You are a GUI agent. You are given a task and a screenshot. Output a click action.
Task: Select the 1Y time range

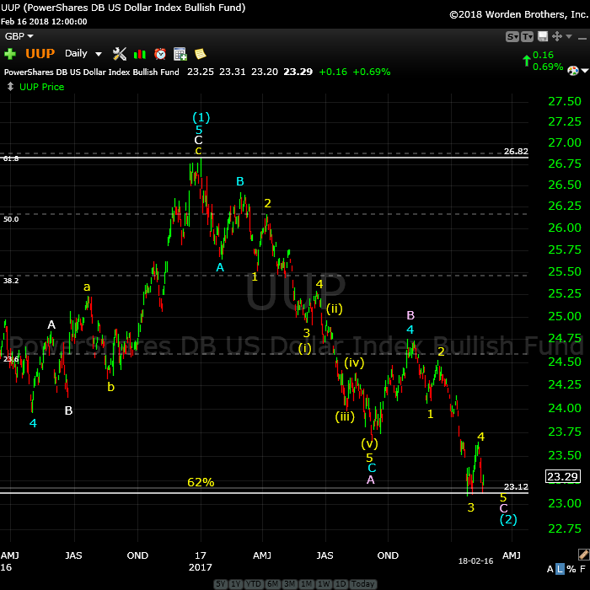pyautogui.click(x=235, y=584)
